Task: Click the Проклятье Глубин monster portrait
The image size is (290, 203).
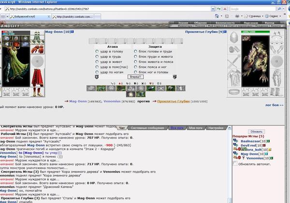Action: coord(255,61)
